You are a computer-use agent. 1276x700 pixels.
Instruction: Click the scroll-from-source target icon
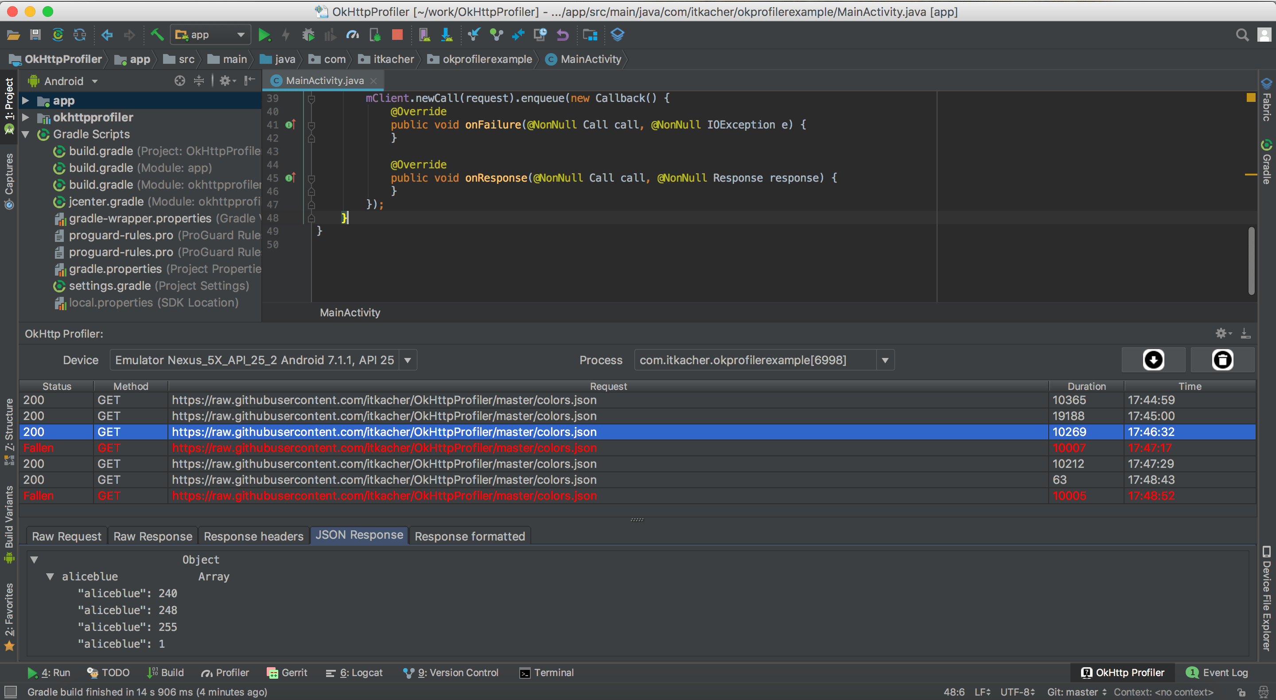pos(180,81)
